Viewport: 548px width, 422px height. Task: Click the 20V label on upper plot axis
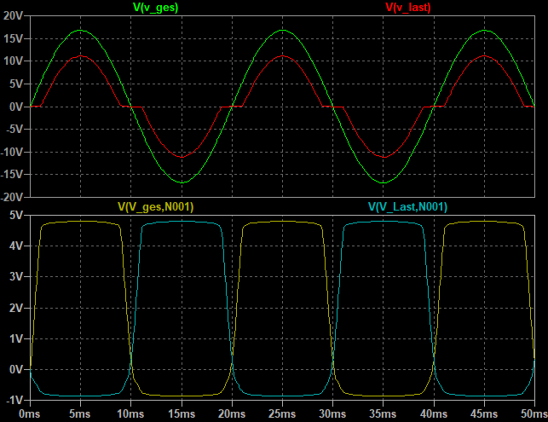click(x=13, y=15)
